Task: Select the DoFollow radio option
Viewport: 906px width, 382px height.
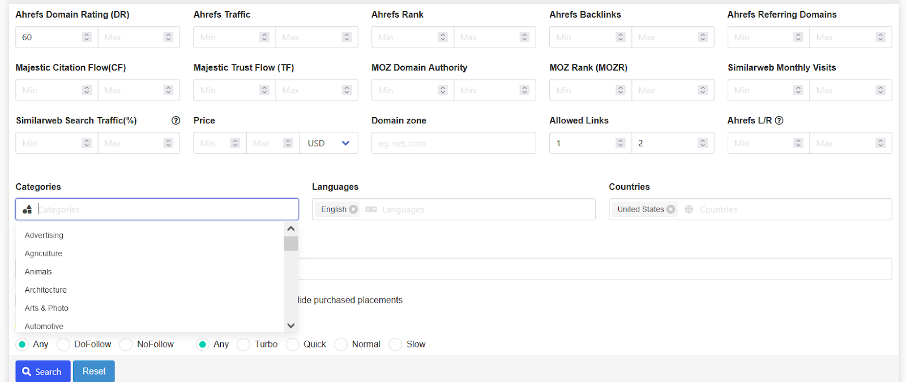Action: (63, 344)
